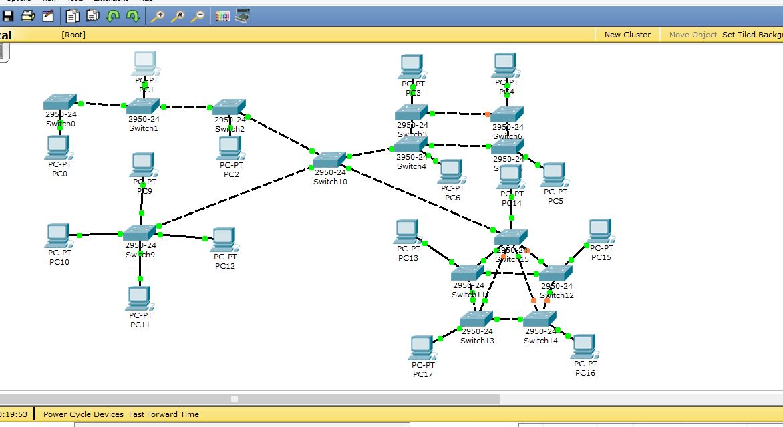Select PC17 in the workspace

click(x=422, y=347)
